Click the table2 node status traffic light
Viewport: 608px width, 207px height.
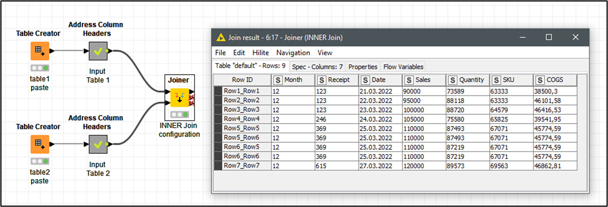coord(40,161)
